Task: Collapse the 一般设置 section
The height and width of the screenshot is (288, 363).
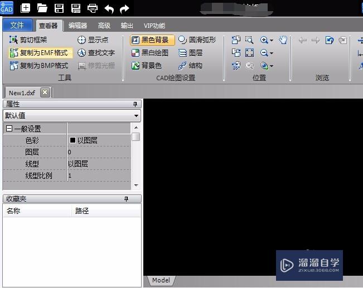Action: click(x=9, y=128)
